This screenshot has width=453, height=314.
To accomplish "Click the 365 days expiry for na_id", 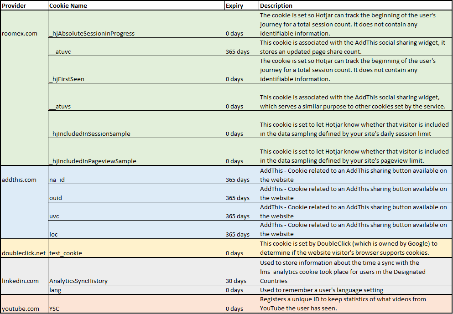I will (x=242, y=175).
